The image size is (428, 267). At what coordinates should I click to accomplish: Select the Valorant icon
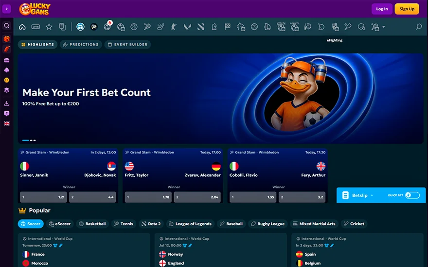[x=187, y=27]
